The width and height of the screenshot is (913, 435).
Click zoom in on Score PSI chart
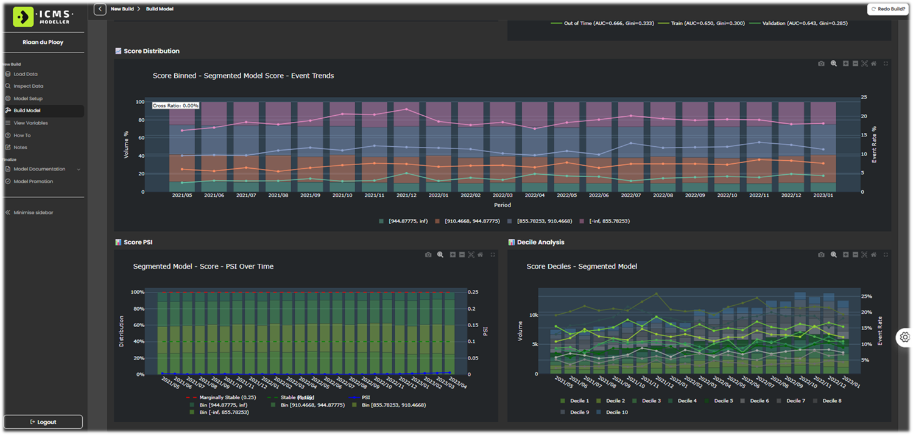click(x=453, y=255)
